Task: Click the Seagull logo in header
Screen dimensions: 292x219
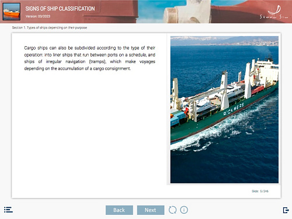Action: pos(274,12)
